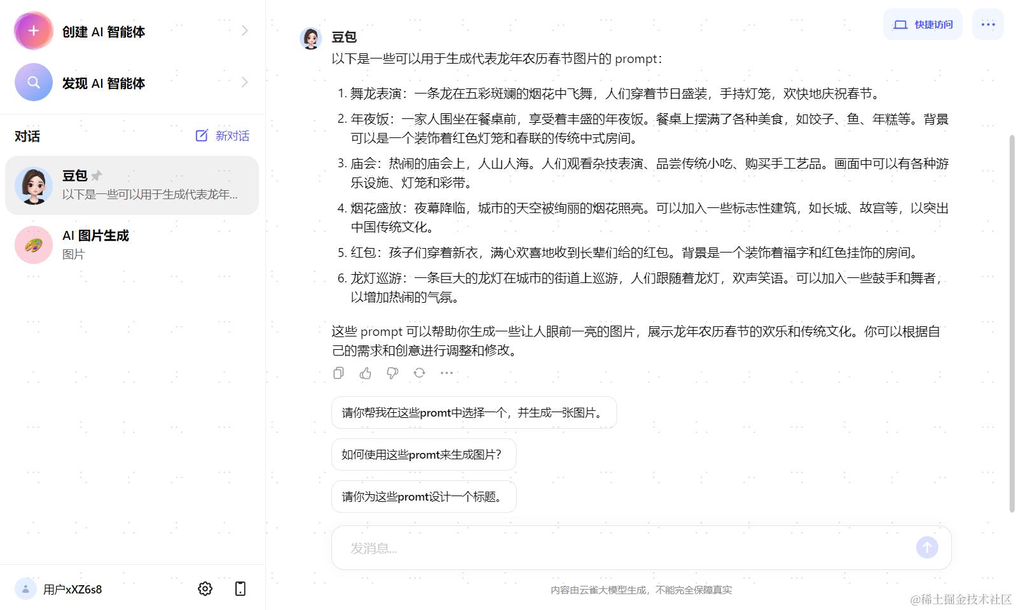Click username 用户xXZ6s8
The width and height of the screenshot is (1016, 610).
tap(73, 590)
